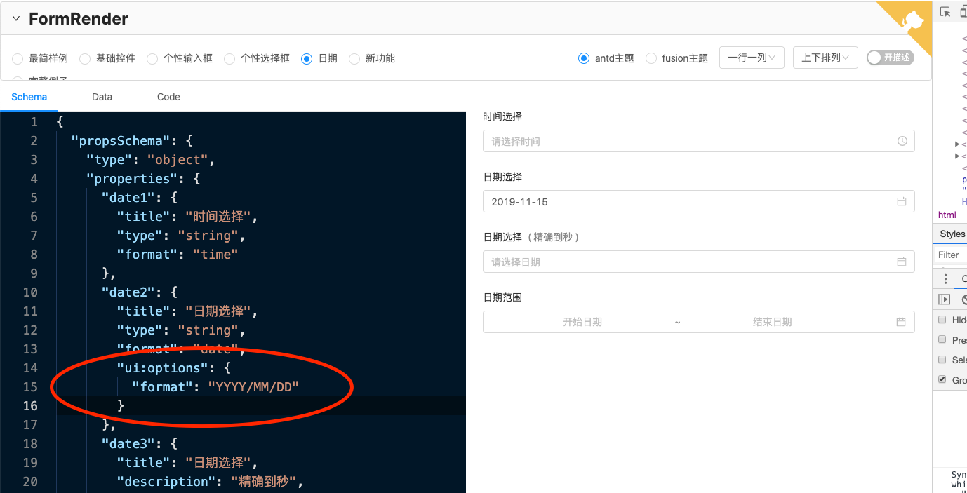Click the FormRender title text
This screenshot has height=493, width=967.
[79, 19]
